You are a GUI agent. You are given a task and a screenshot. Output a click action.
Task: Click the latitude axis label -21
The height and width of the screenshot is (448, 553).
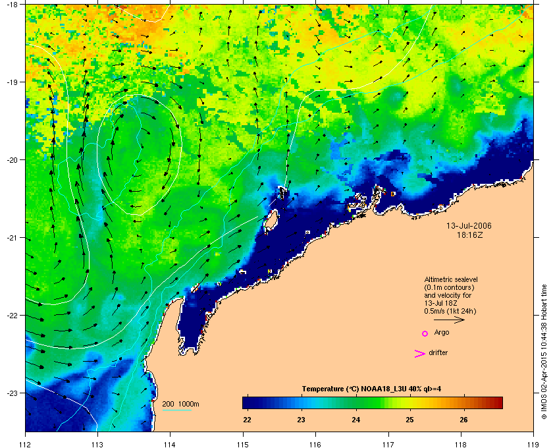point(12,238)
